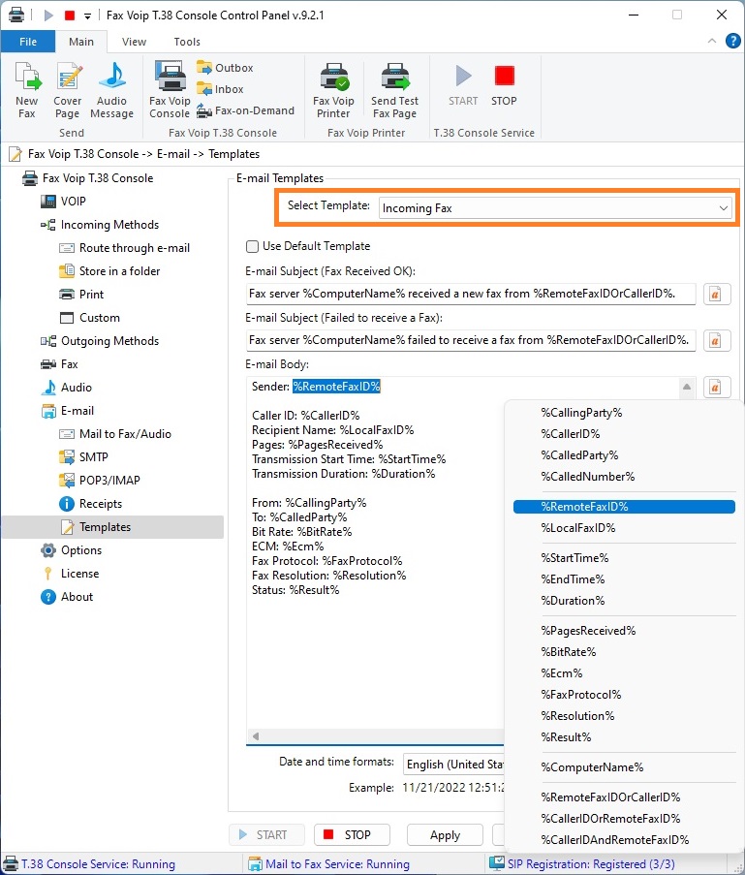The image size is (745, 875).
Task: Click the bottom STOP button
Action: pos(352,835)
